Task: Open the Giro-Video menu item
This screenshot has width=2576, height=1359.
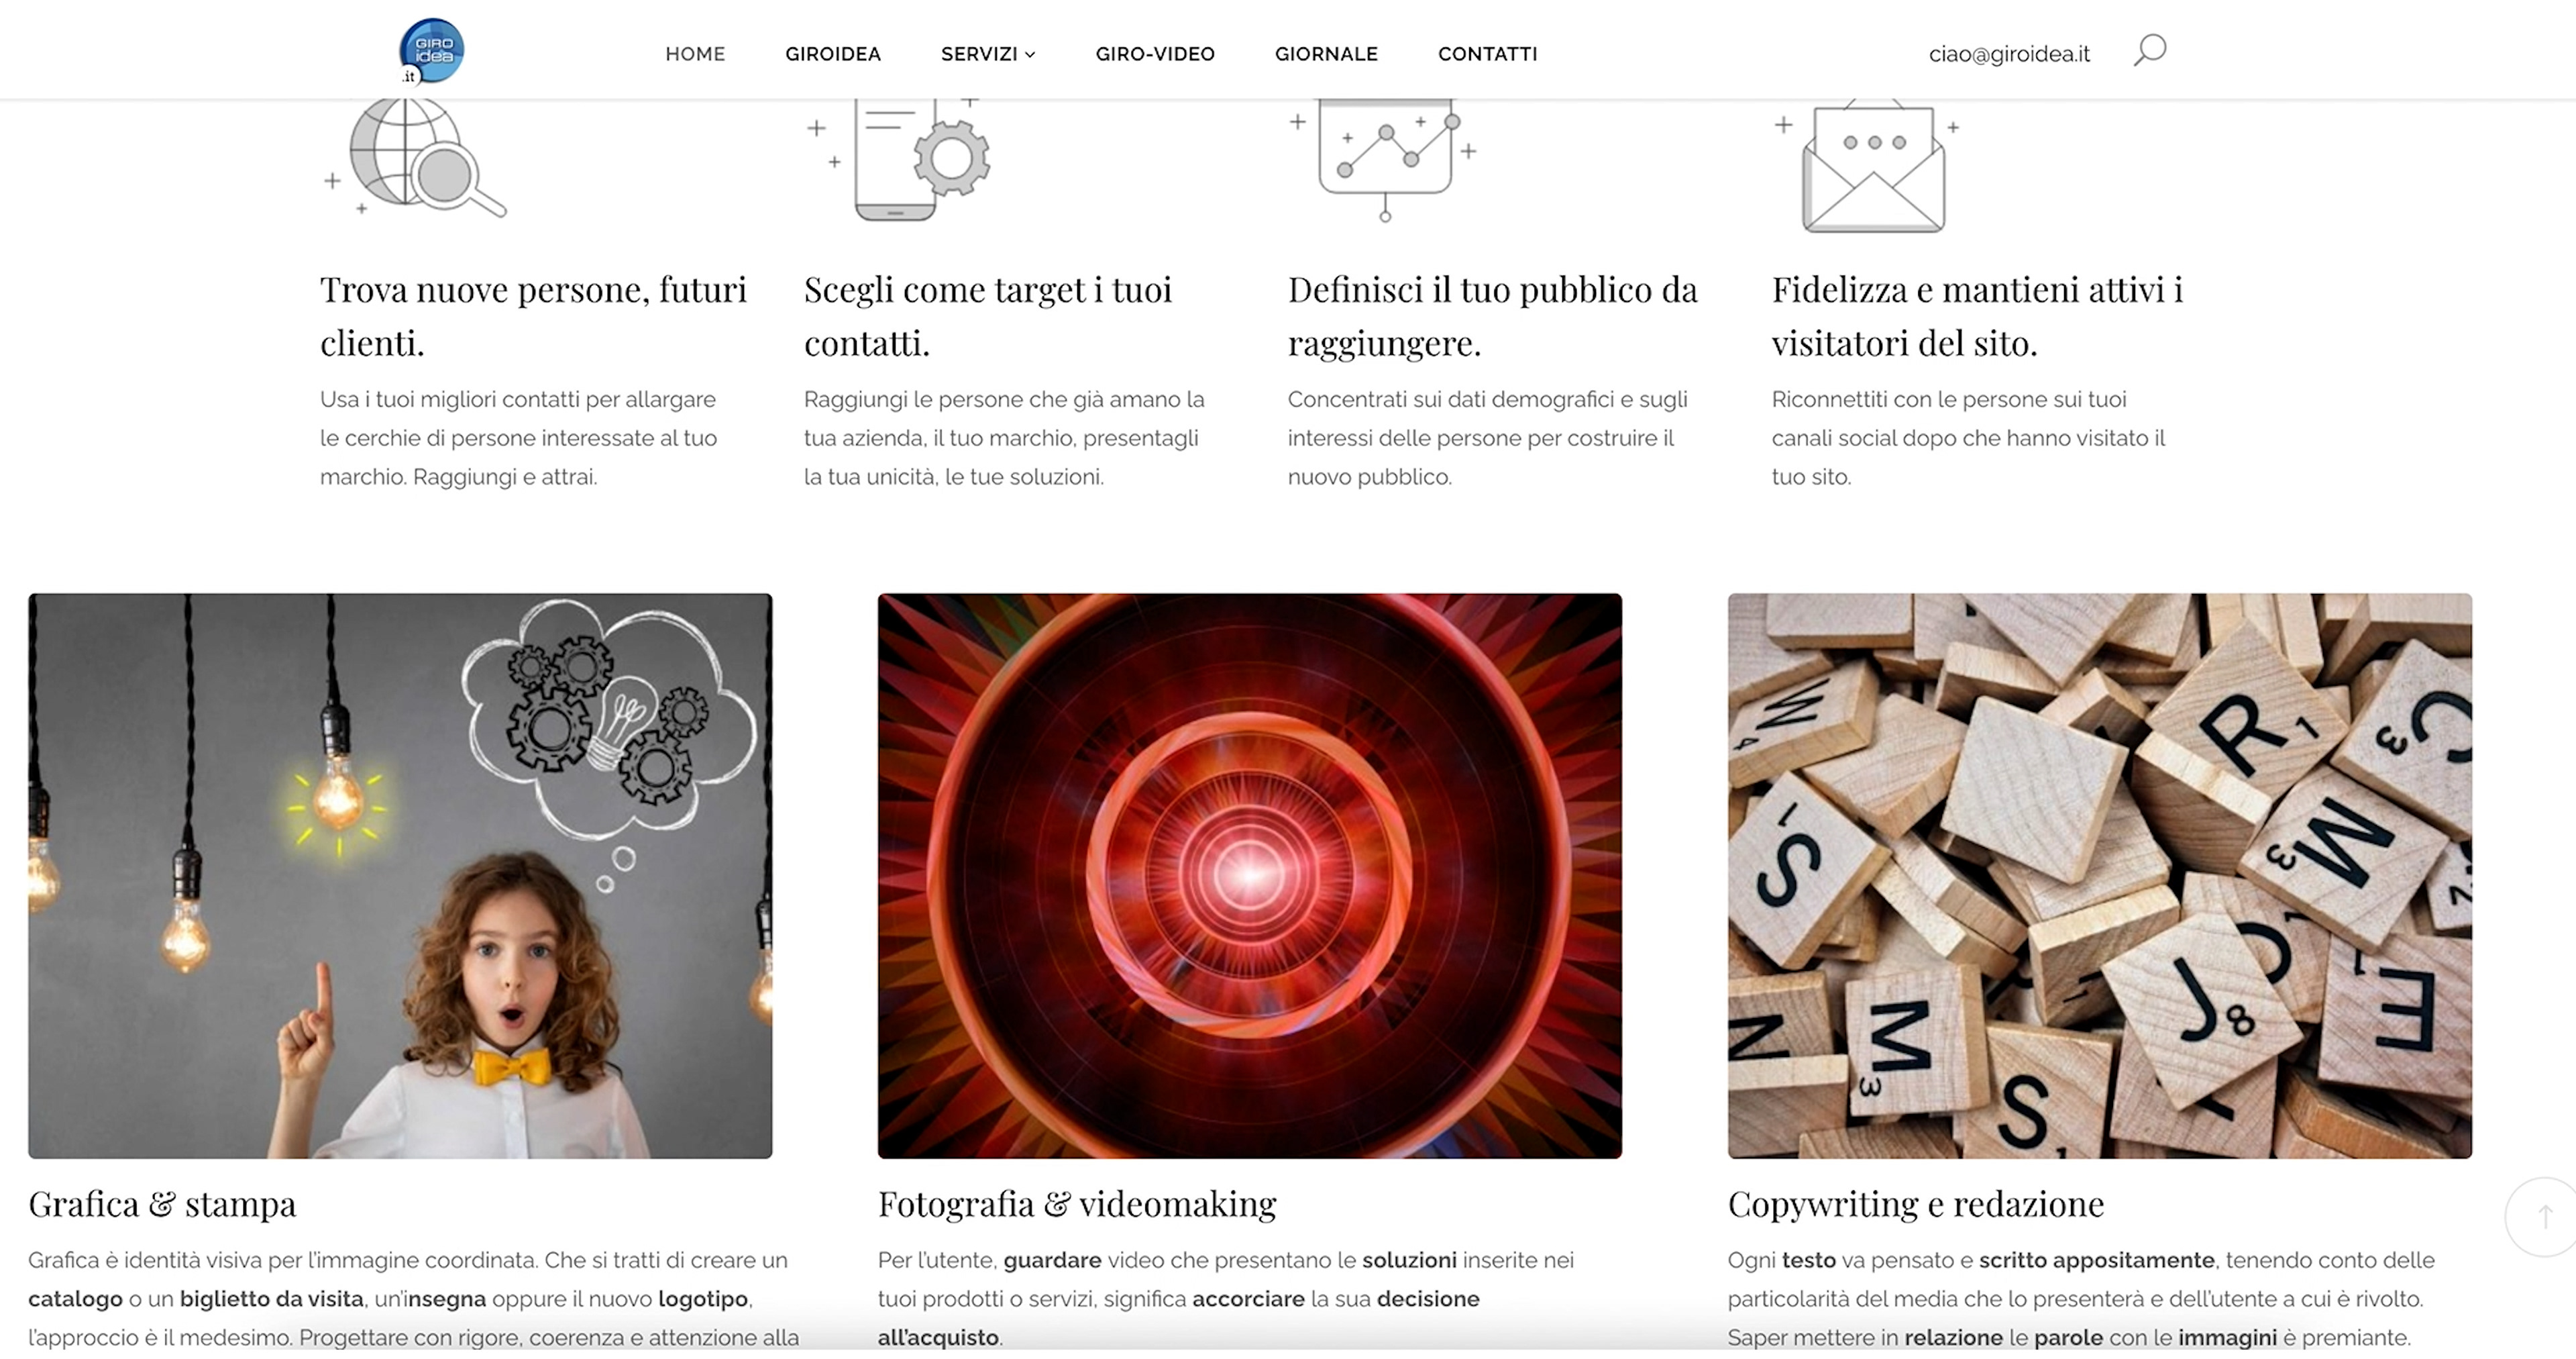Action: [x=1155, y=54]
